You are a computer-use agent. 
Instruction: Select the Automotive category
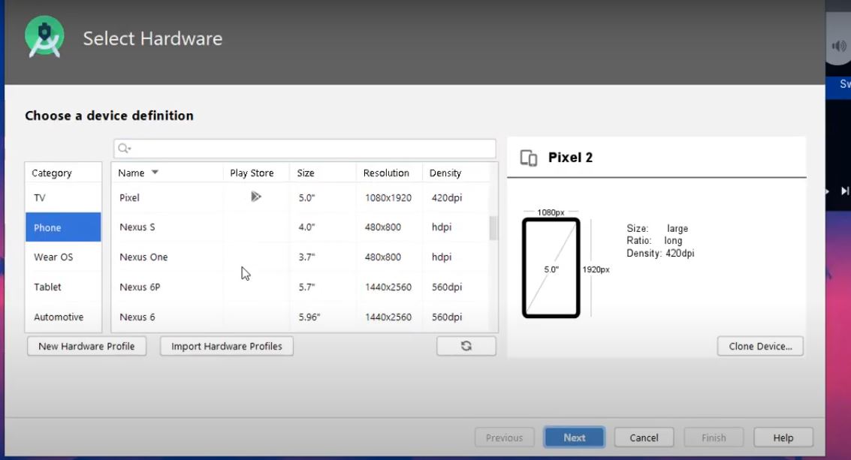63,317
